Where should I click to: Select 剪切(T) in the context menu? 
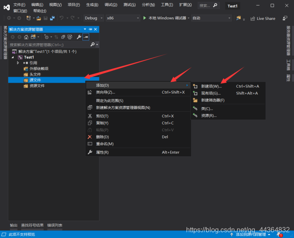[139, 116]
